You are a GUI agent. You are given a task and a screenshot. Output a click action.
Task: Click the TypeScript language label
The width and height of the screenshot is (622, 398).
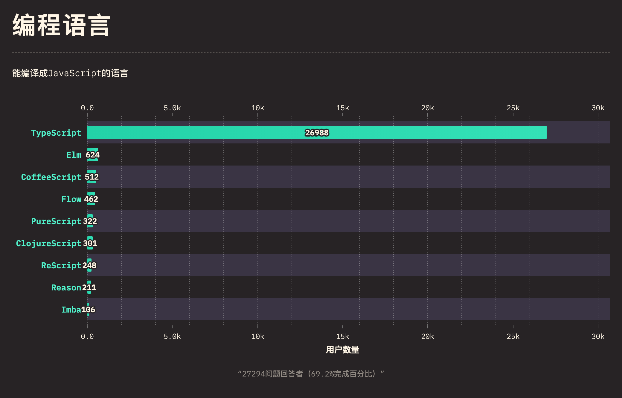click(56, 133)
